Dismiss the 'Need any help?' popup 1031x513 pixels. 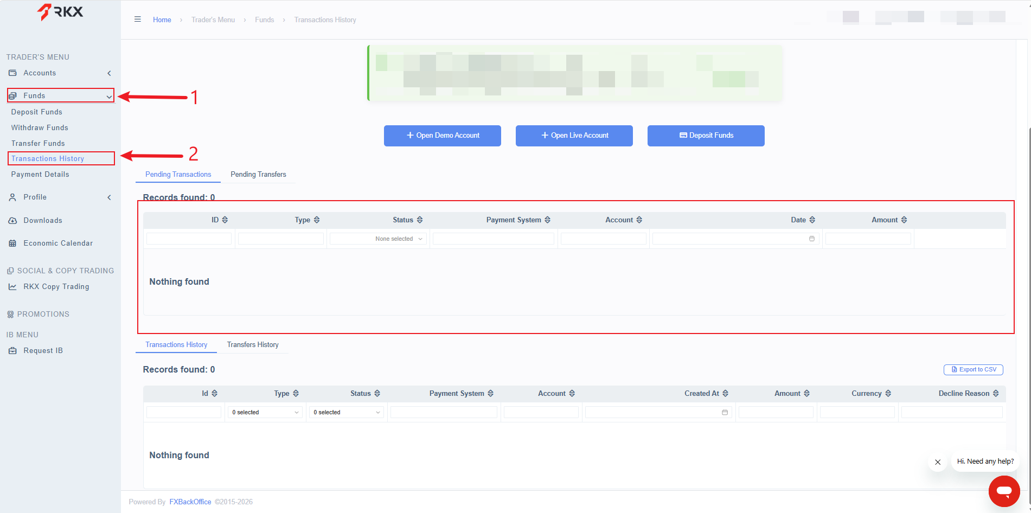click(x=938, y=462)
